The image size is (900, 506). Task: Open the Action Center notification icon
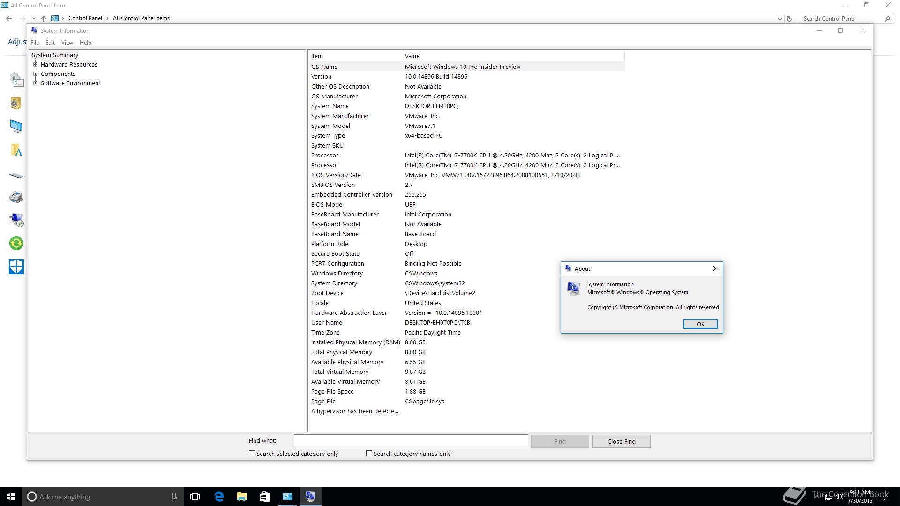coord(885,497)
